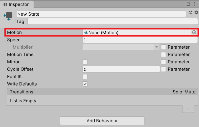Click the state settings gear icon

click(x=196, y=12)
